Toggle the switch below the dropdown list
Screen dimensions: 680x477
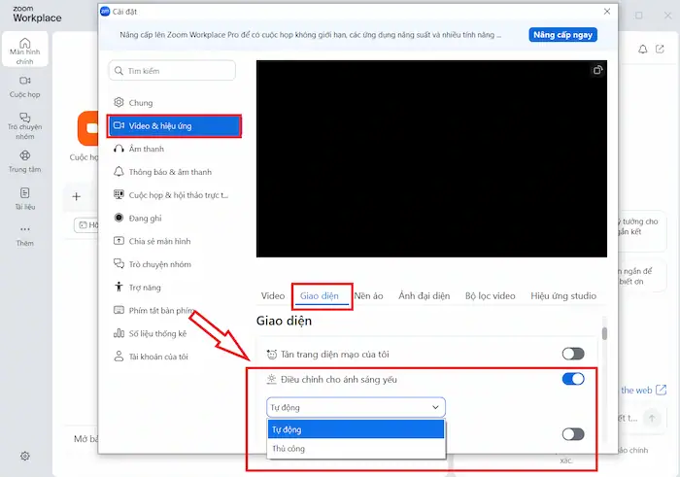[x=573, y=434]
